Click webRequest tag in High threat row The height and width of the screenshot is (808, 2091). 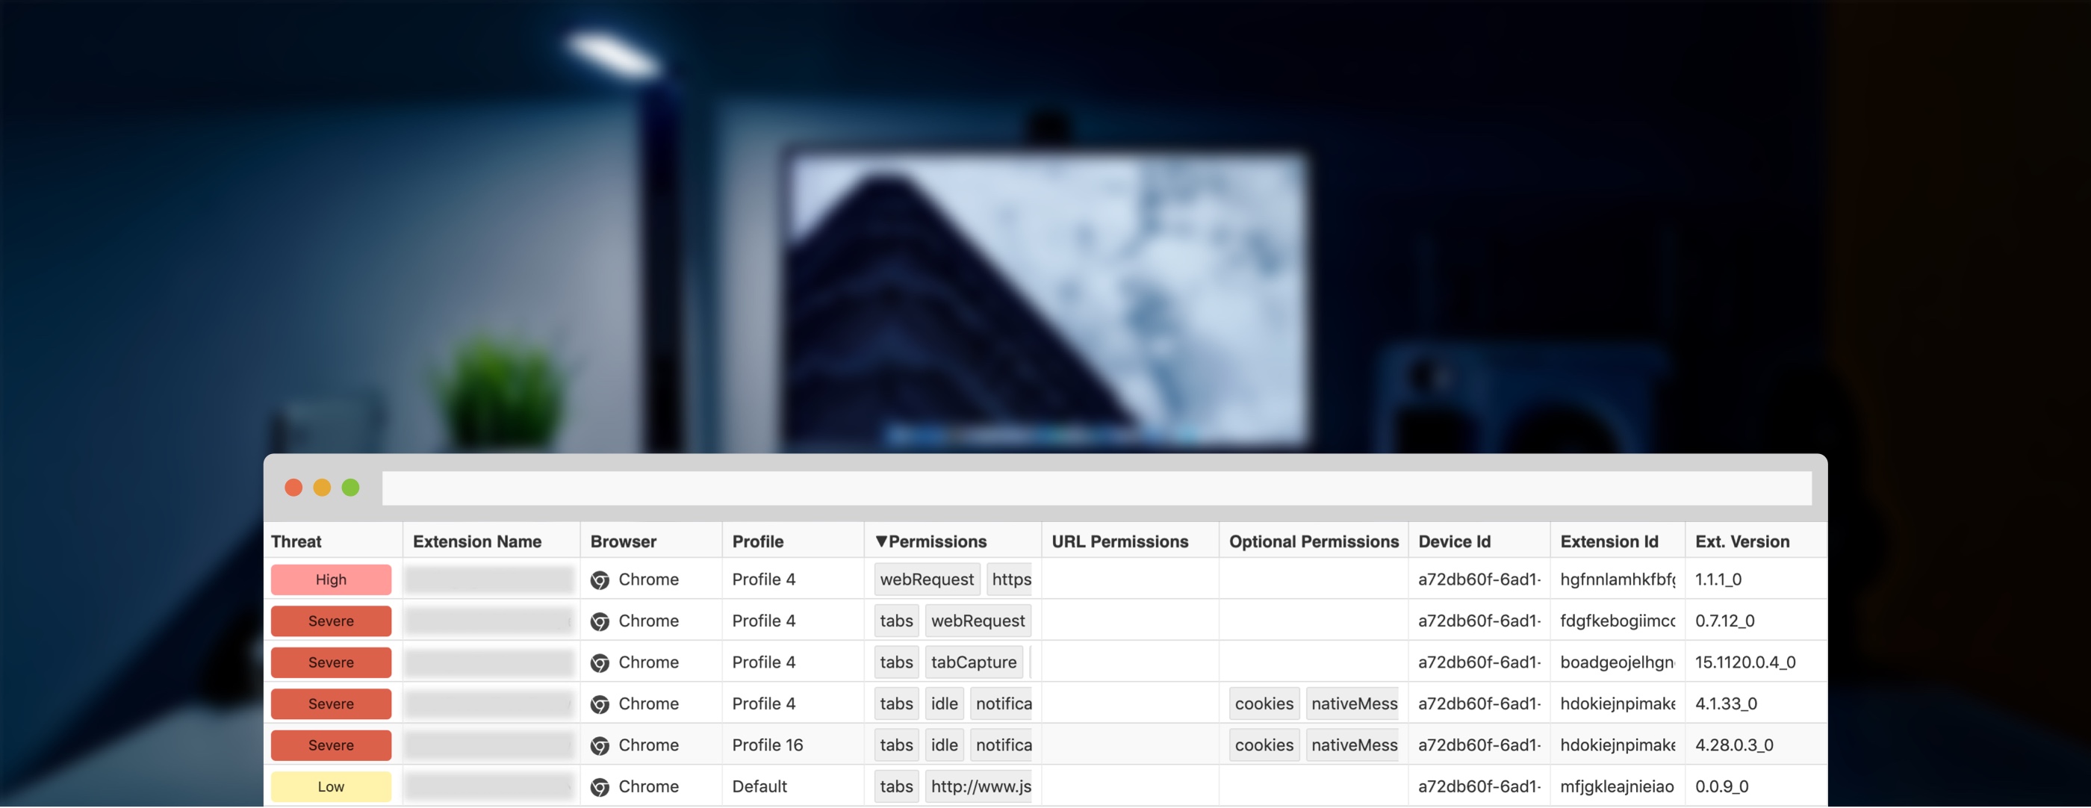pos(926,579)
